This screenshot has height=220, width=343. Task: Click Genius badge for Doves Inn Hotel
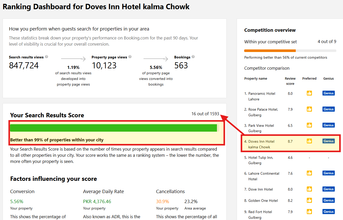[x=328, y=141]
